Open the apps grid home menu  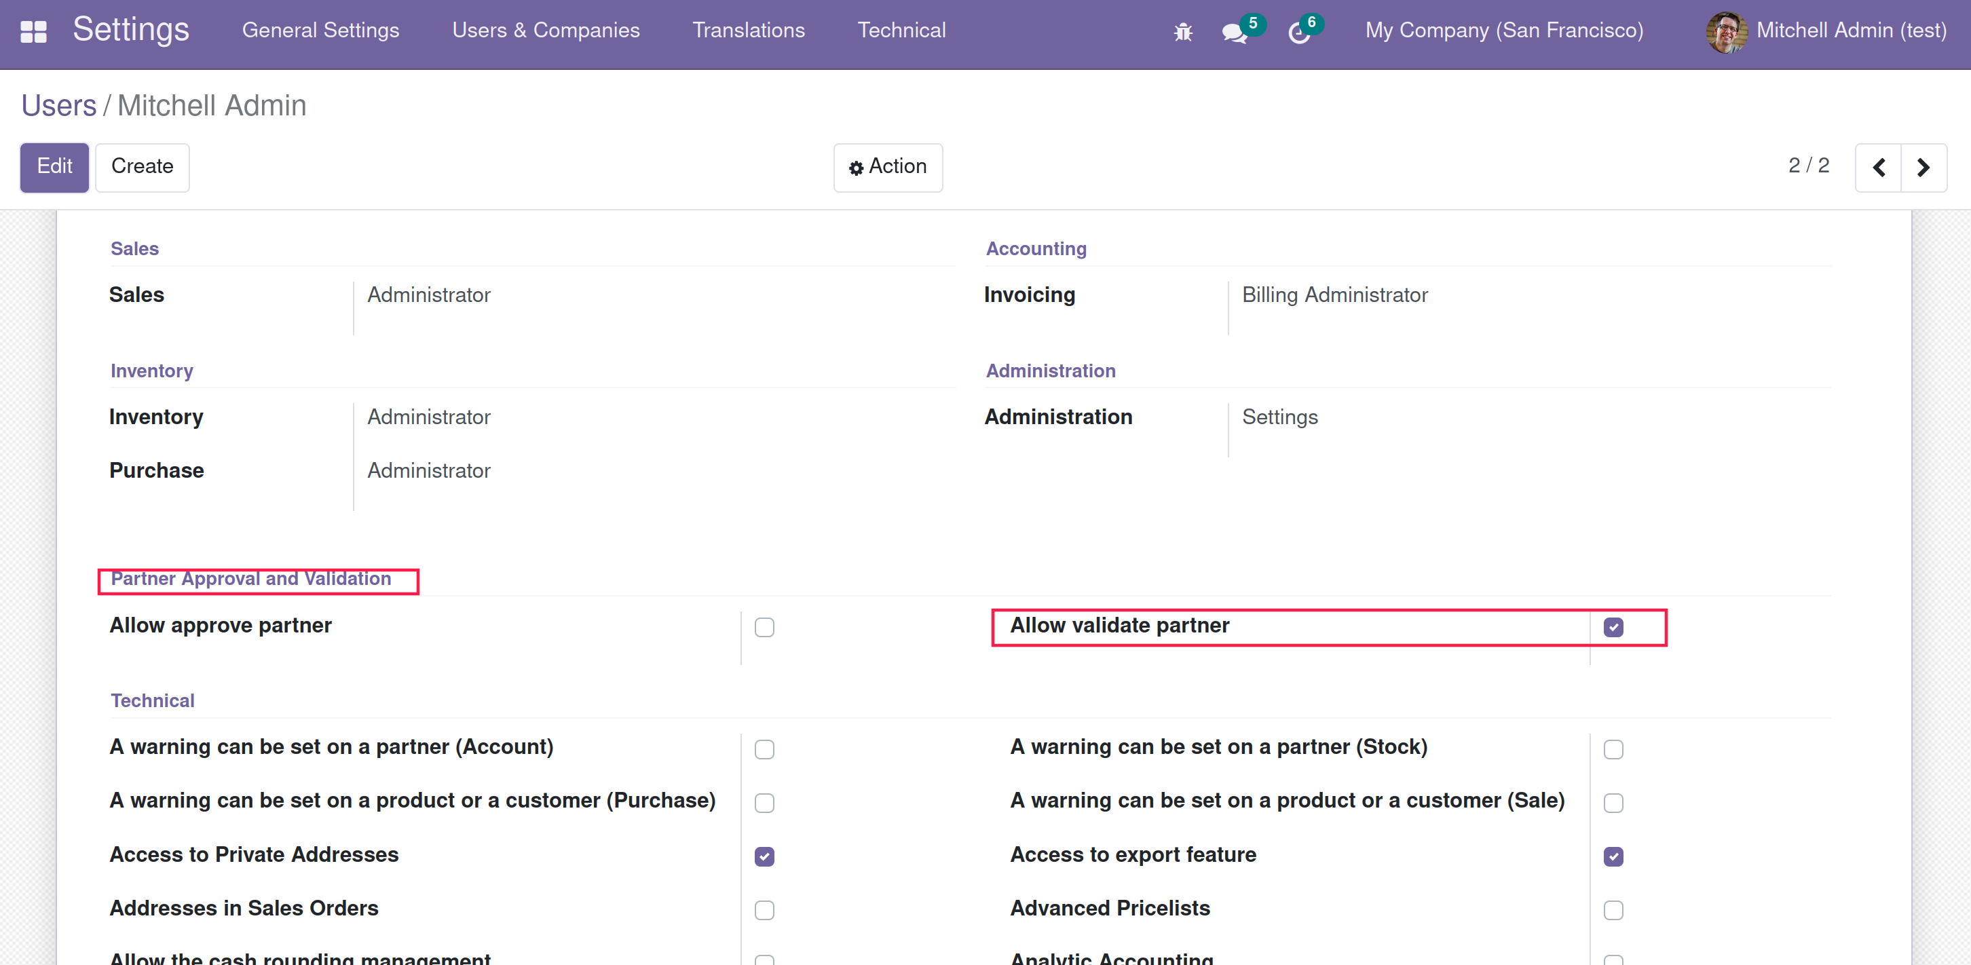click(x=33, y=31)
